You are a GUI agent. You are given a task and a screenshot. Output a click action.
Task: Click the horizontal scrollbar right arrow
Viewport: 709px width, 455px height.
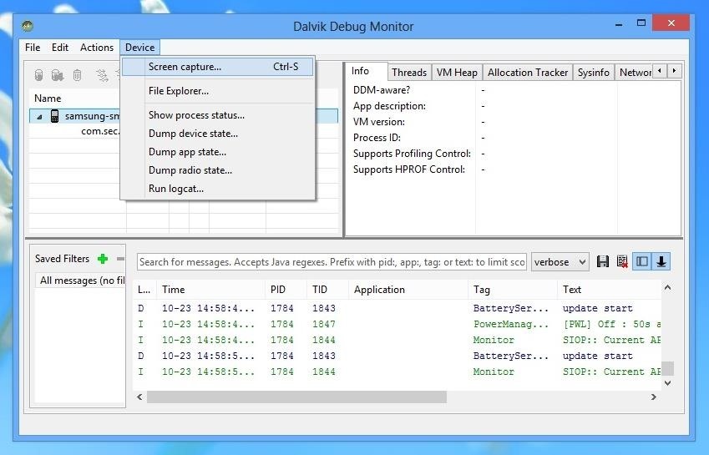(654, 397)
